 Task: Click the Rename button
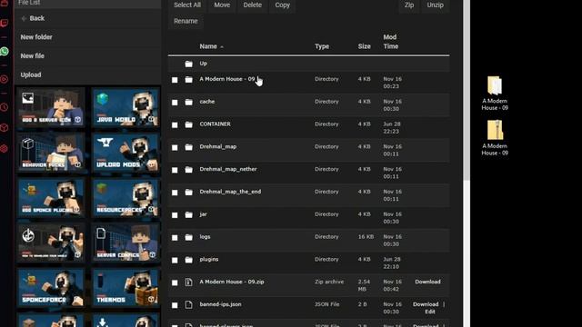tap(186, 21)
